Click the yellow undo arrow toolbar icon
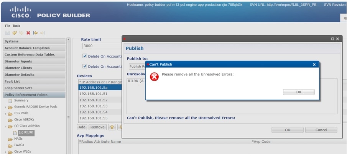Viewport: 352px width, 158px height. [15, 33]
